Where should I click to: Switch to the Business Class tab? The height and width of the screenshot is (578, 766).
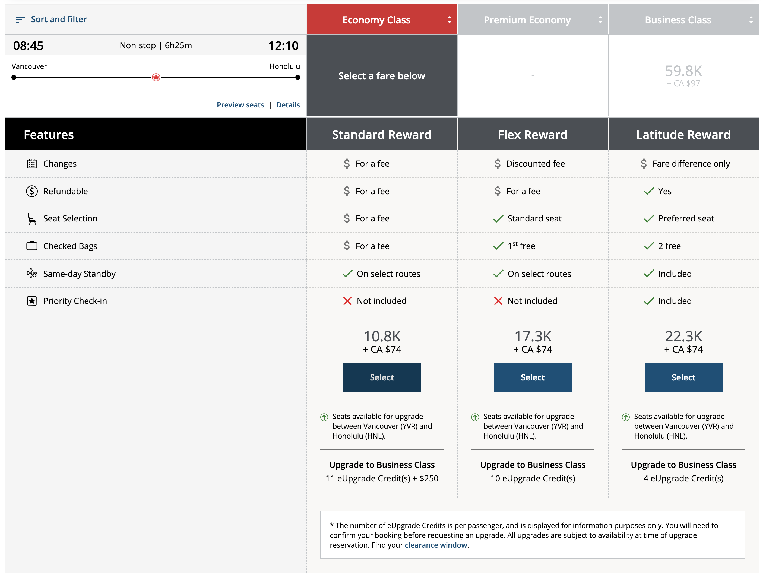(x=678, y=20)
